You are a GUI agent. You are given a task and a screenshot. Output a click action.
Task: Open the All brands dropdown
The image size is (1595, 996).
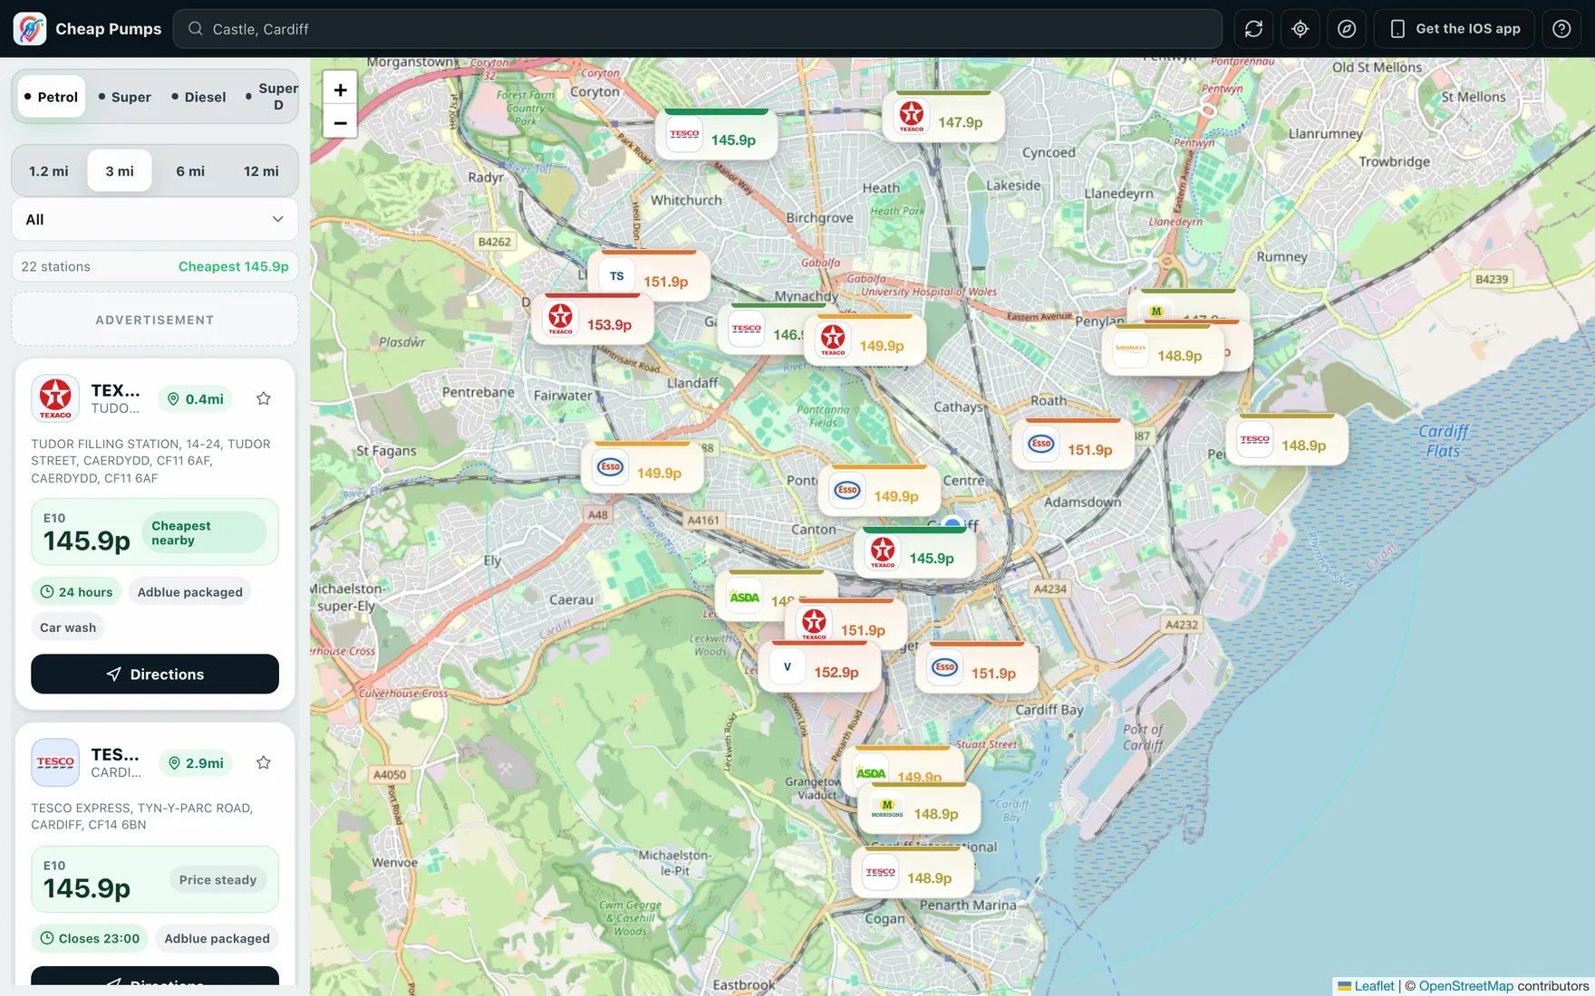point(155,219)
